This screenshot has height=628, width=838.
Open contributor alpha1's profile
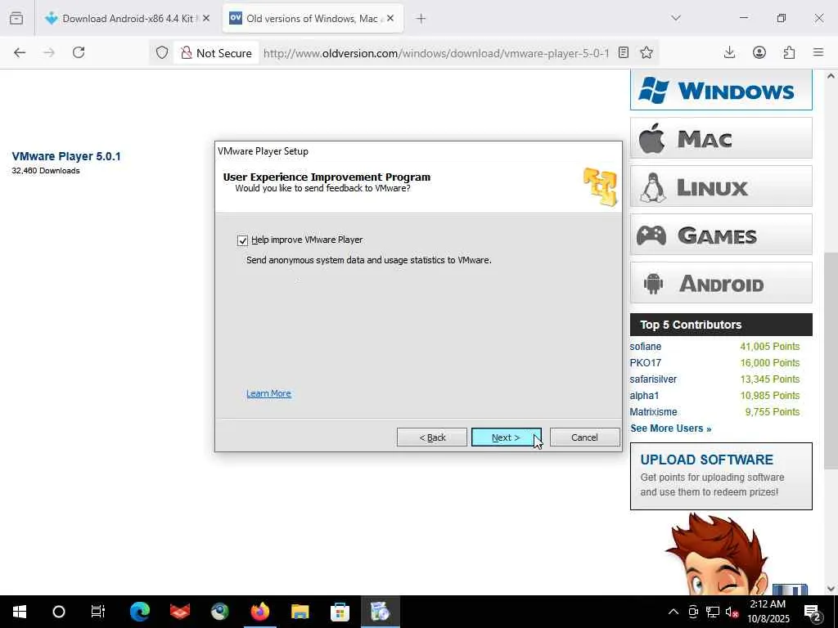coord(644,396)
